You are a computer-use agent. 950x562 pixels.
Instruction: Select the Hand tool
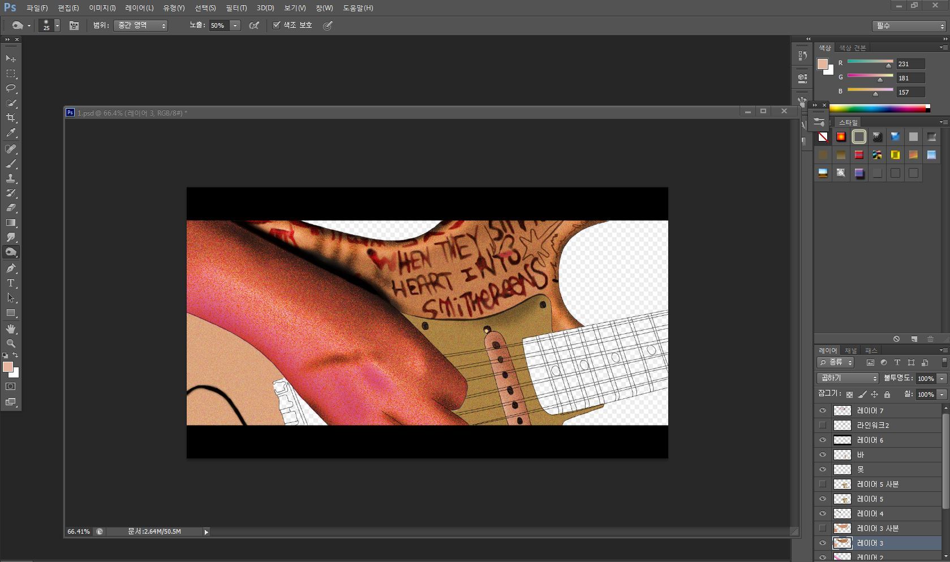click(x=11, y=329)
